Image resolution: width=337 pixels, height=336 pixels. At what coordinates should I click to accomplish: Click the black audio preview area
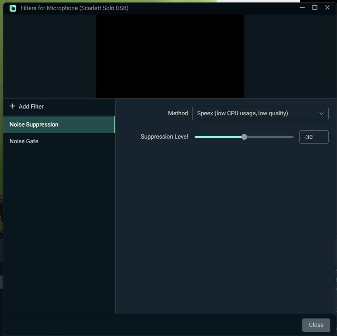170,56
